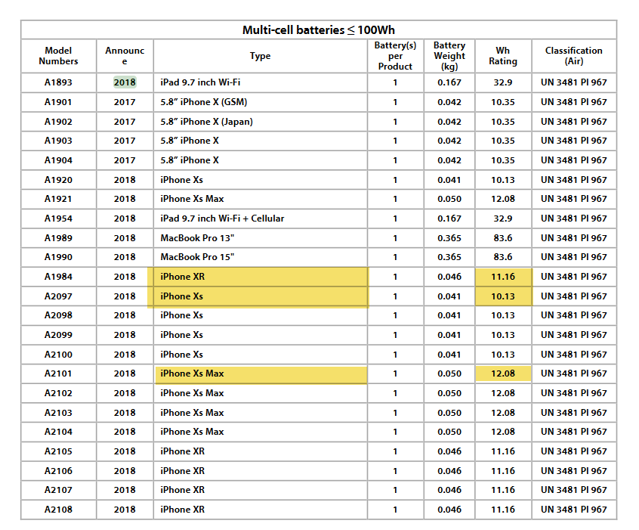Click 'Announce' column header
The height and width of the screenshot is (530, 639).
click(x=125, y=56)
